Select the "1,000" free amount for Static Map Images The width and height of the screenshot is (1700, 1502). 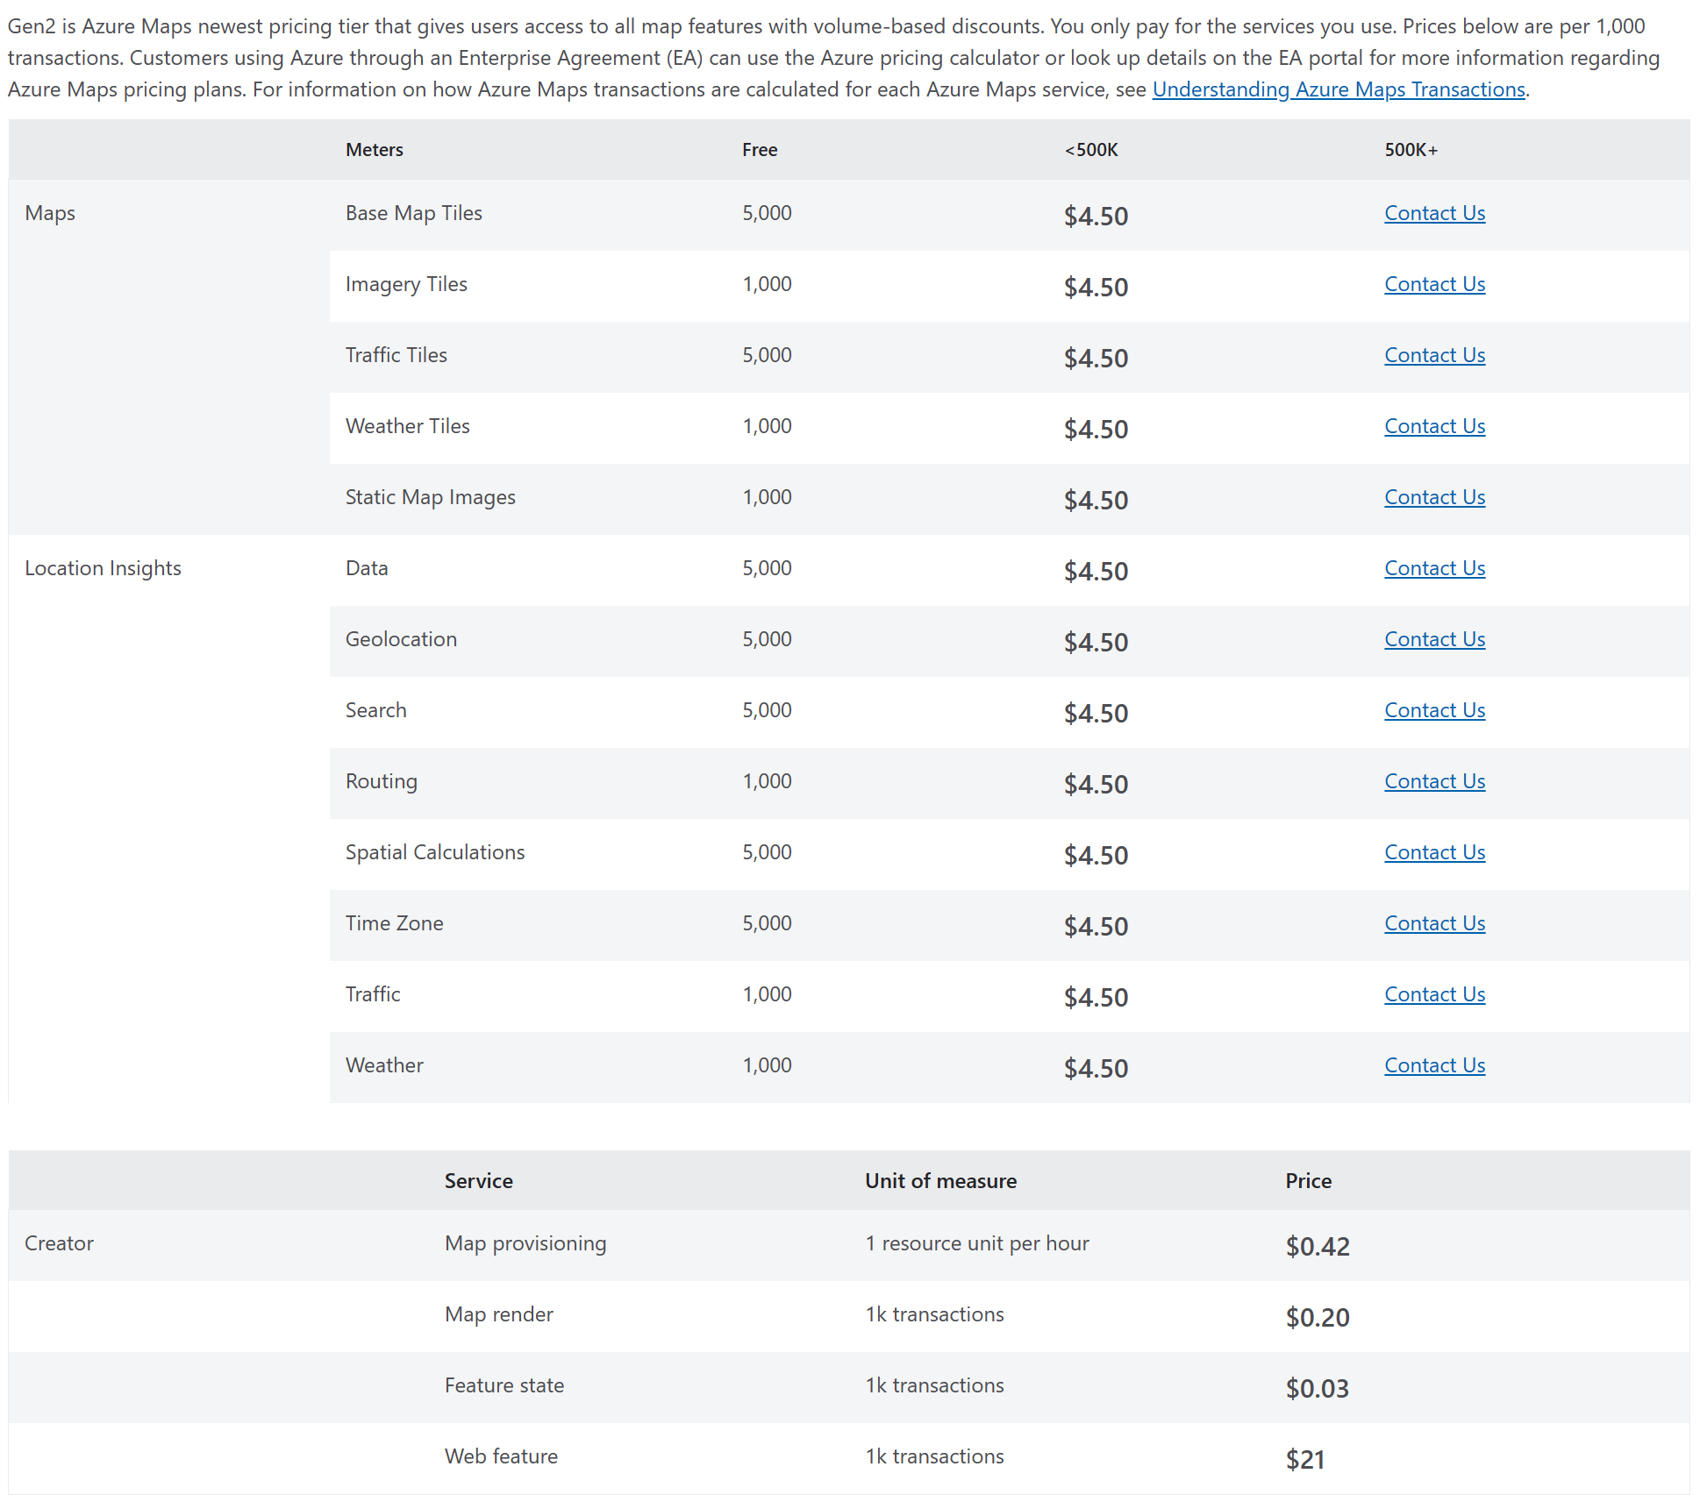coord(767,497)
